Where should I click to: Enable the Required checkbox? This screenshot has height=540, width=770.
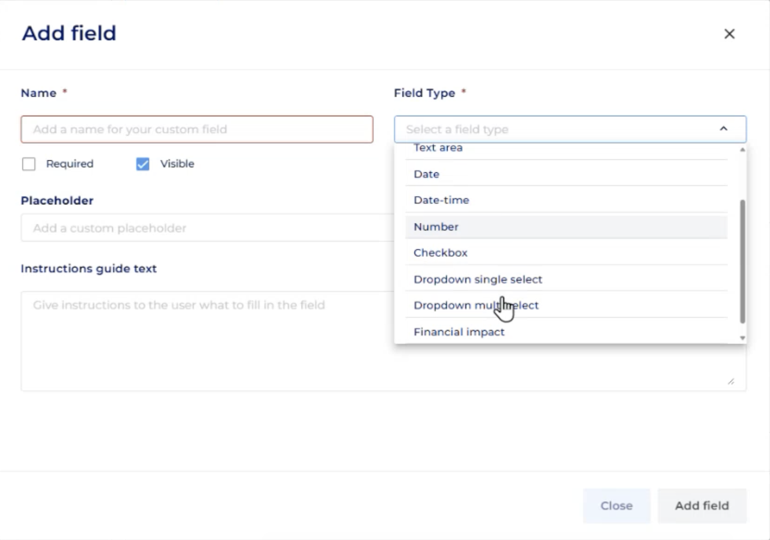coord(29,164)
